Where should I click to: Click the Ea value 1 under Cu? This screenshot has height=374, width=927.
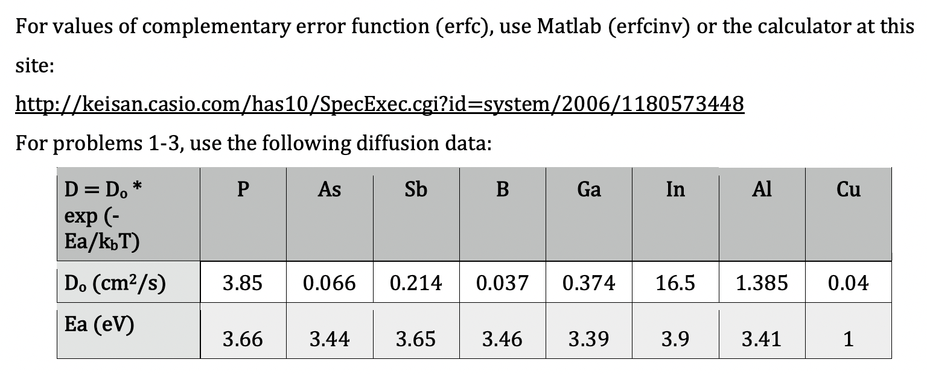(848, 339)
